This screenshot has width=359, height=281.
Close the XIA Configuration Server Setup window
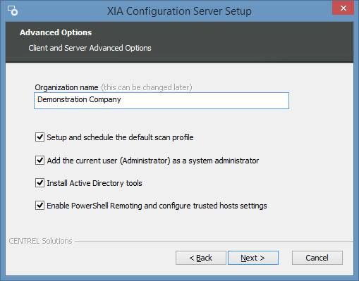(x=343, y=8)
